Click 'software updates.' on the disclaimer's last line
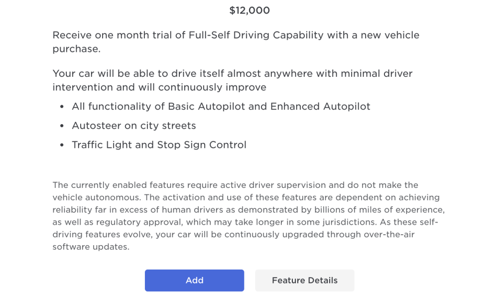This screenshot has width=498, height=299. 91,247
